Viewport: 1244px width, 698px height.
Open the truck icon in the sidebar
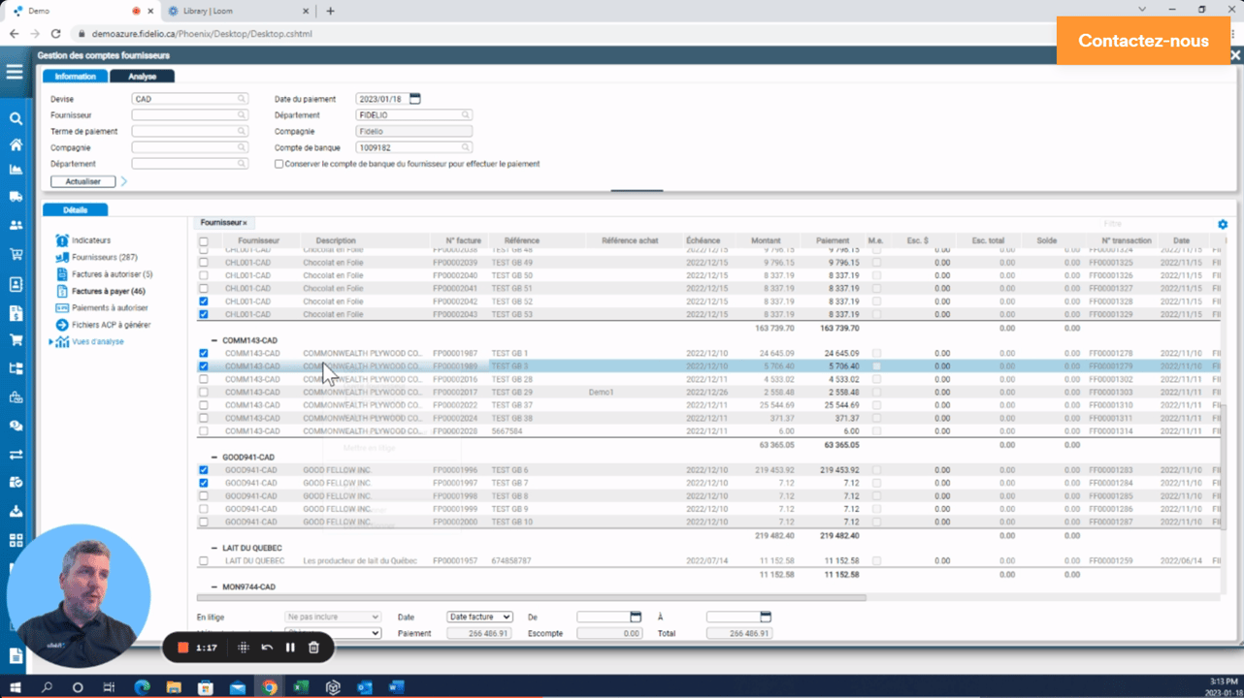pyautogui.click(x=16, y=197)
